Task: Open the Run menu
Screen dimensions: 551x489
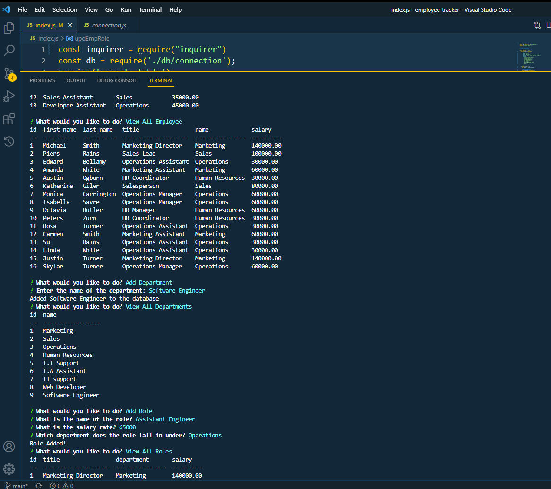Action: 126,10
